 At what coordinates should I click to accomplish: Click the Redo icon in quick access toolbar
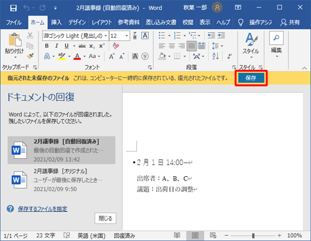tap(42, 8)
